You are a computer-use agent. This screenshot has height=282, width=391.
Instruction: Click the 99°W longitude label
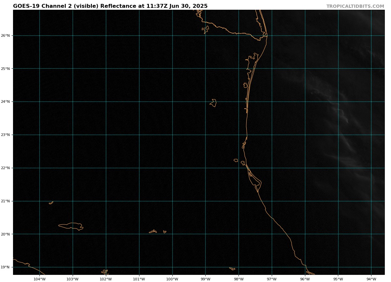click(205, 279)
